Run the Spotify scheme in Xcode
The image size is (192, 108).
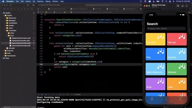click(28, 5)
